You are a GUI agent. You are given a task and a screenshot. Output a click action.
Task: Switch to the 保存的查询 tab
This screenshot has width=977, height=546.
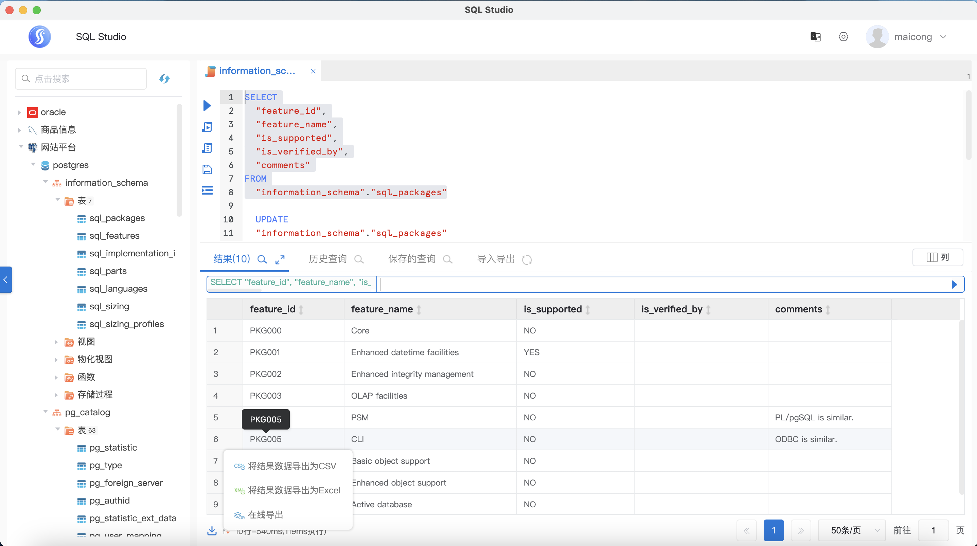click(x=412, y=259)
